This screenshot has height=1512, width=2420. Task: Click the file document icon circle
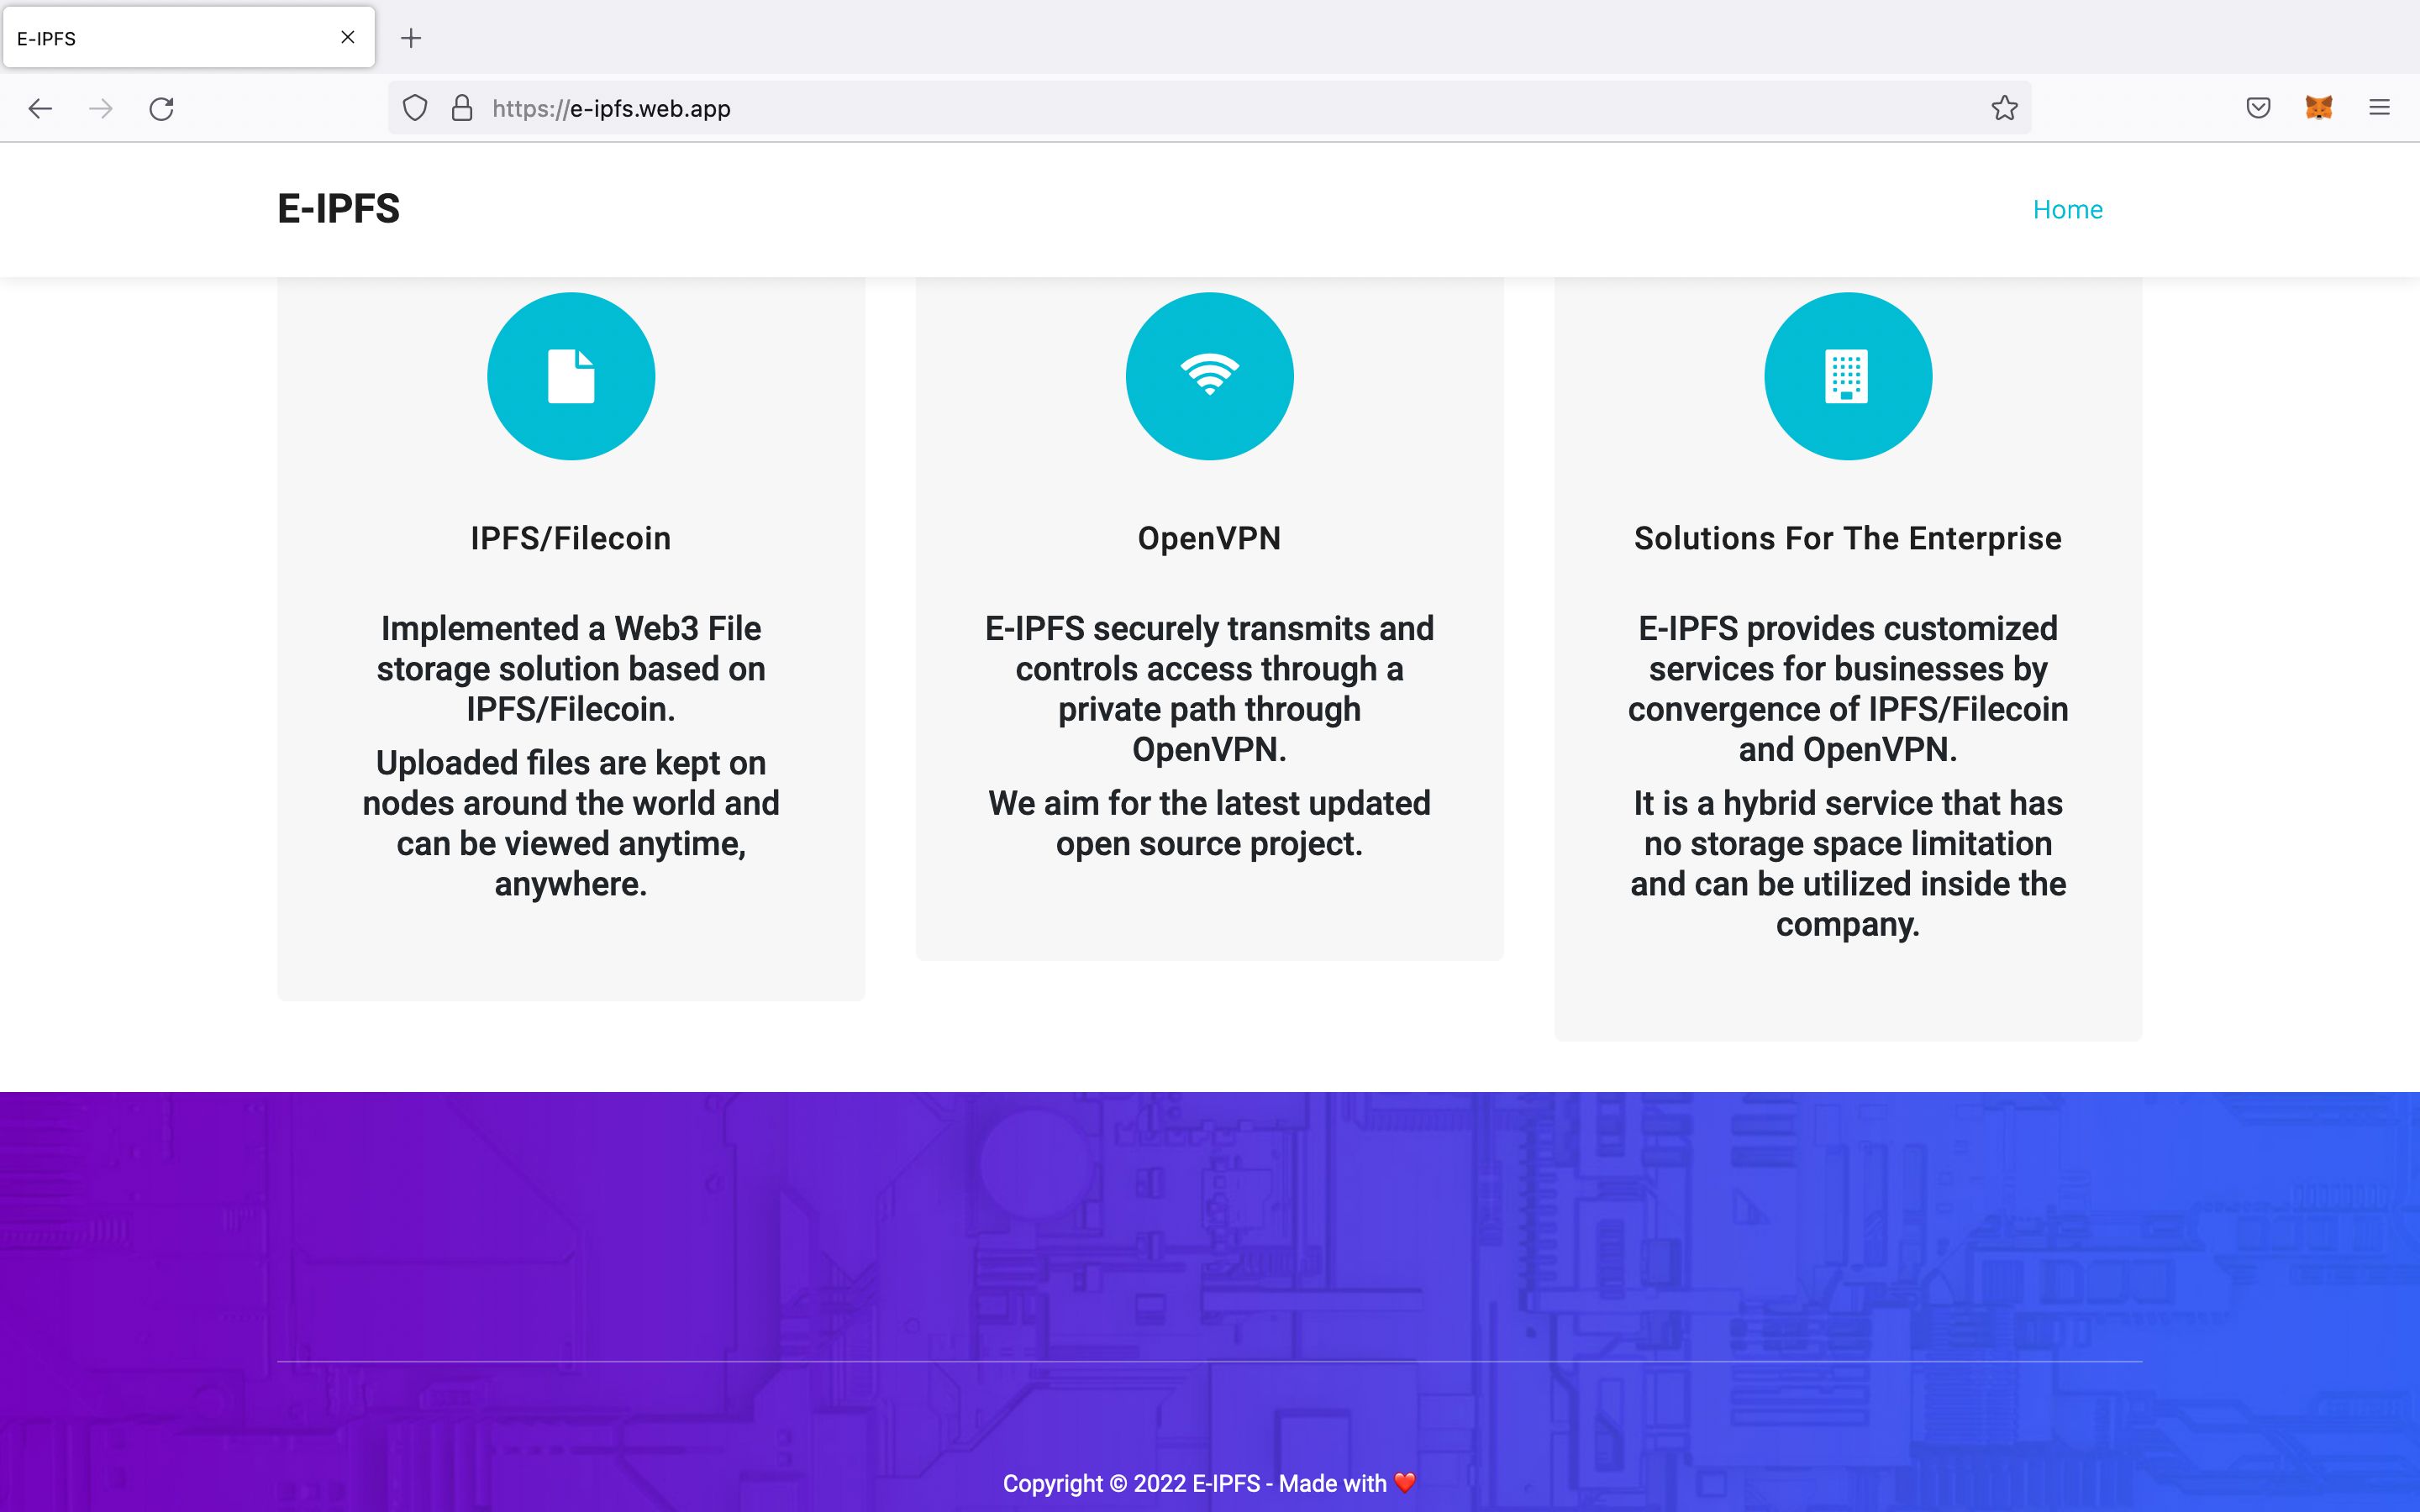coord(571,376)
